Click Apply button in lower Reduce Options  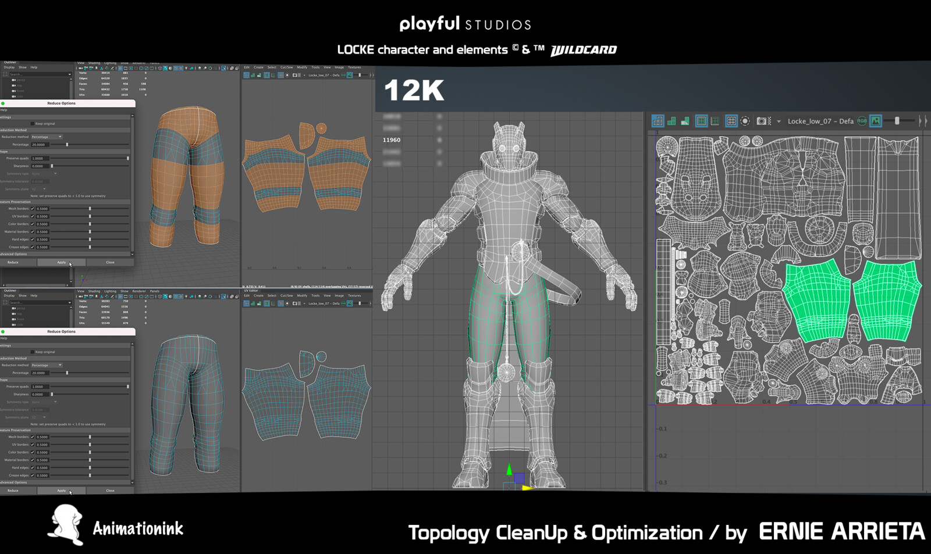pos(62,491)
